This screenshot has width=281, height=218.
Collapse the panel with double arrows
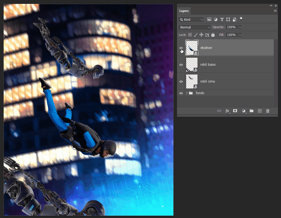point(271,5)
